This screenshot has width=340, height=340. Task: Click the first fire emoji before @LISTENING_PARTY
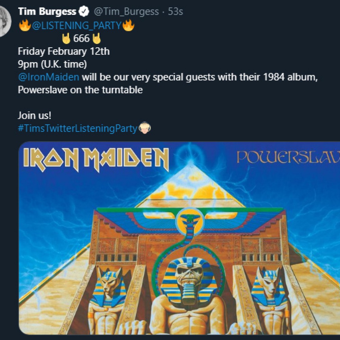tap(25, 26)
